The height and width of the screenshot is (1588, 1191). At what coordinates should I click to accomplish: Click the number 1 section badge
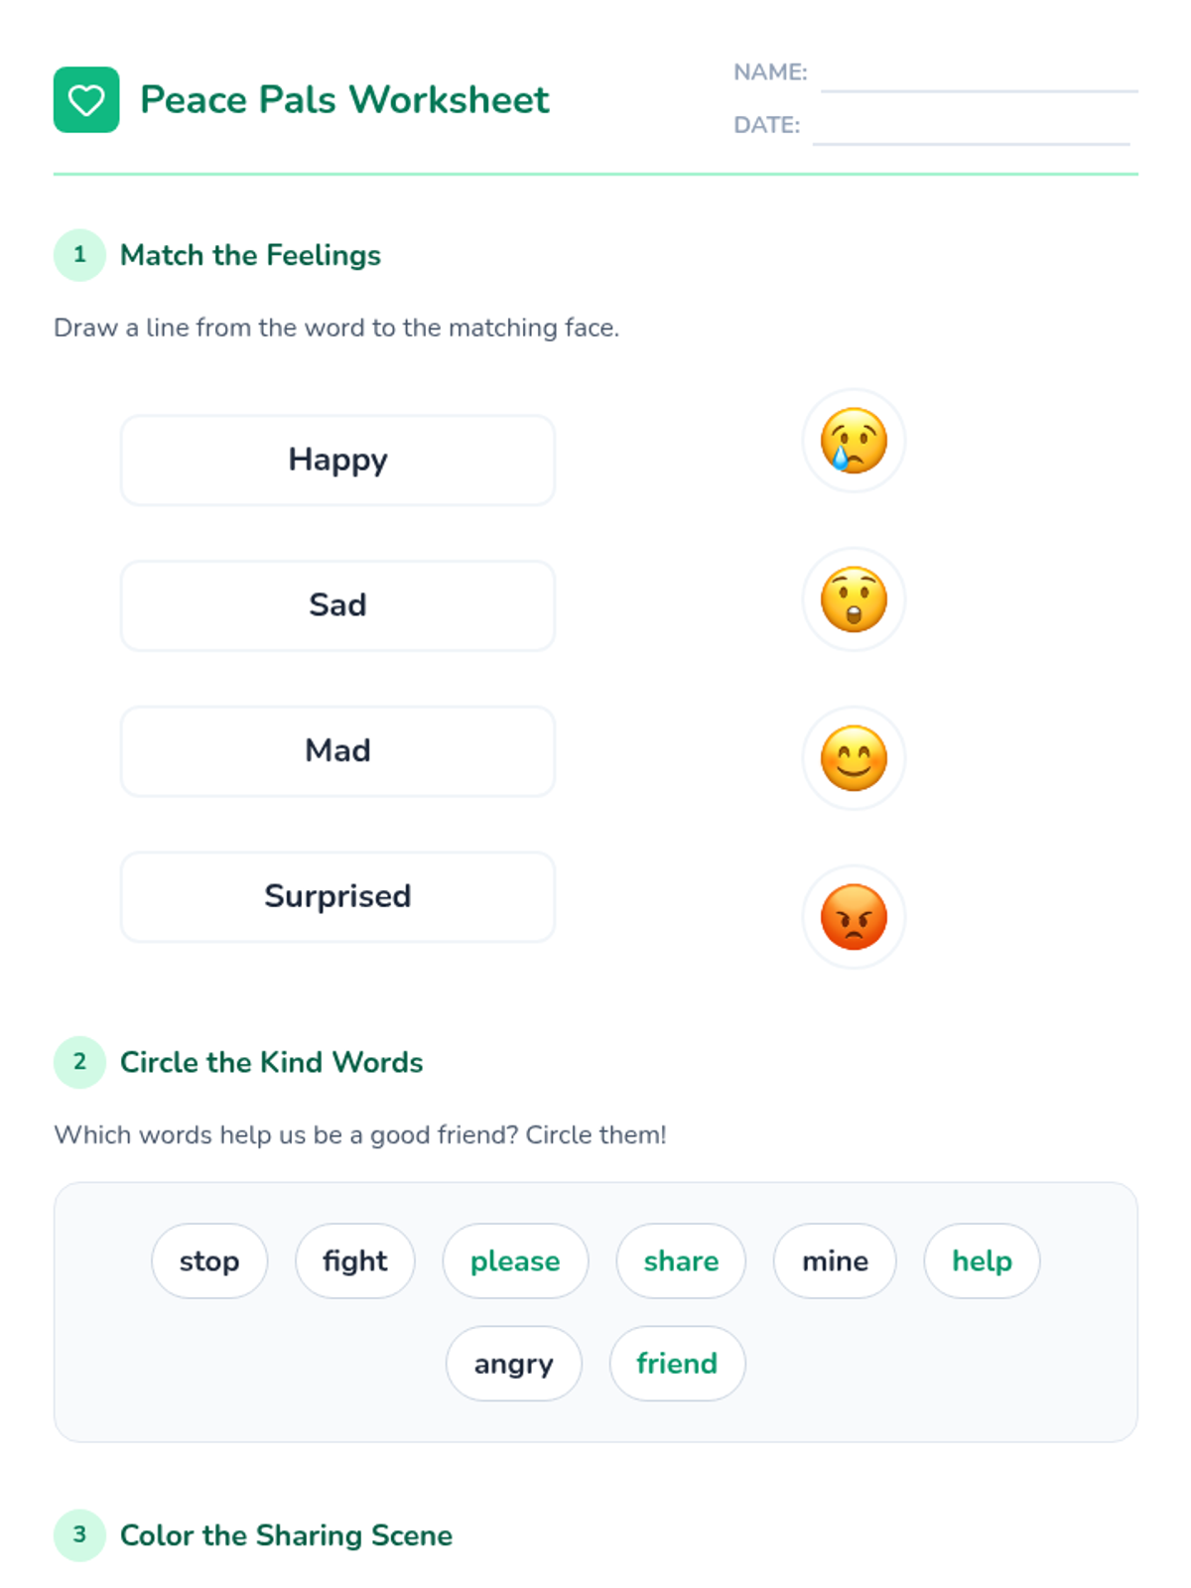[x=79, y=255]
